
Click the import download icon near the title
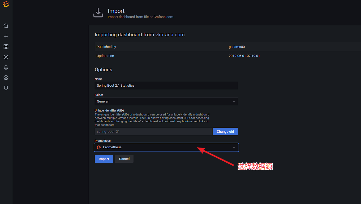coord(98,12)
